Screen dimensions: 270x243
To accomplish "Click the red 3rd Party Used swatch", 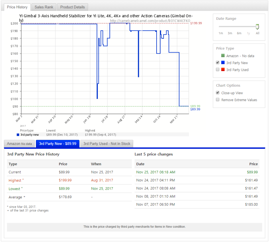I will point(223,70).
